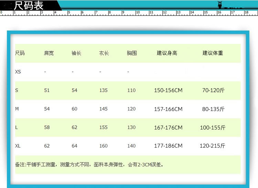
Task: Click the 150-156CM height cell
Action: [x=168, y=90]
